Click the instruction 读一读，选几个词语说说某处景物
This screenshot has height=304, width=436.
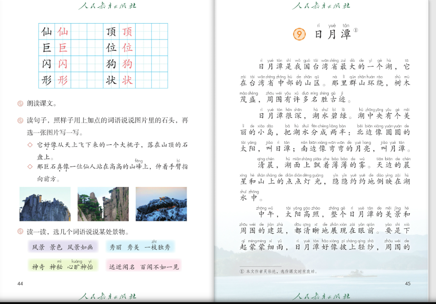coord(78,232)
